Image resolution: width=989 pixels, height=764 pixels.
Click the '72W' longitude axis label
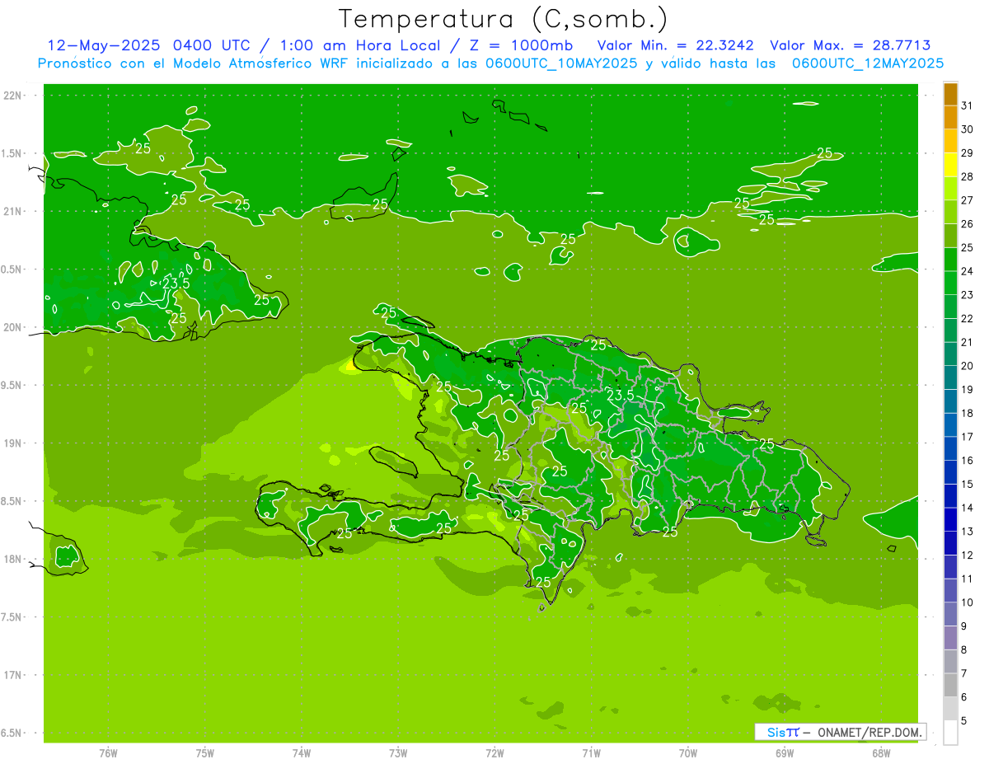pyautogui.click(x=494, y=753)
